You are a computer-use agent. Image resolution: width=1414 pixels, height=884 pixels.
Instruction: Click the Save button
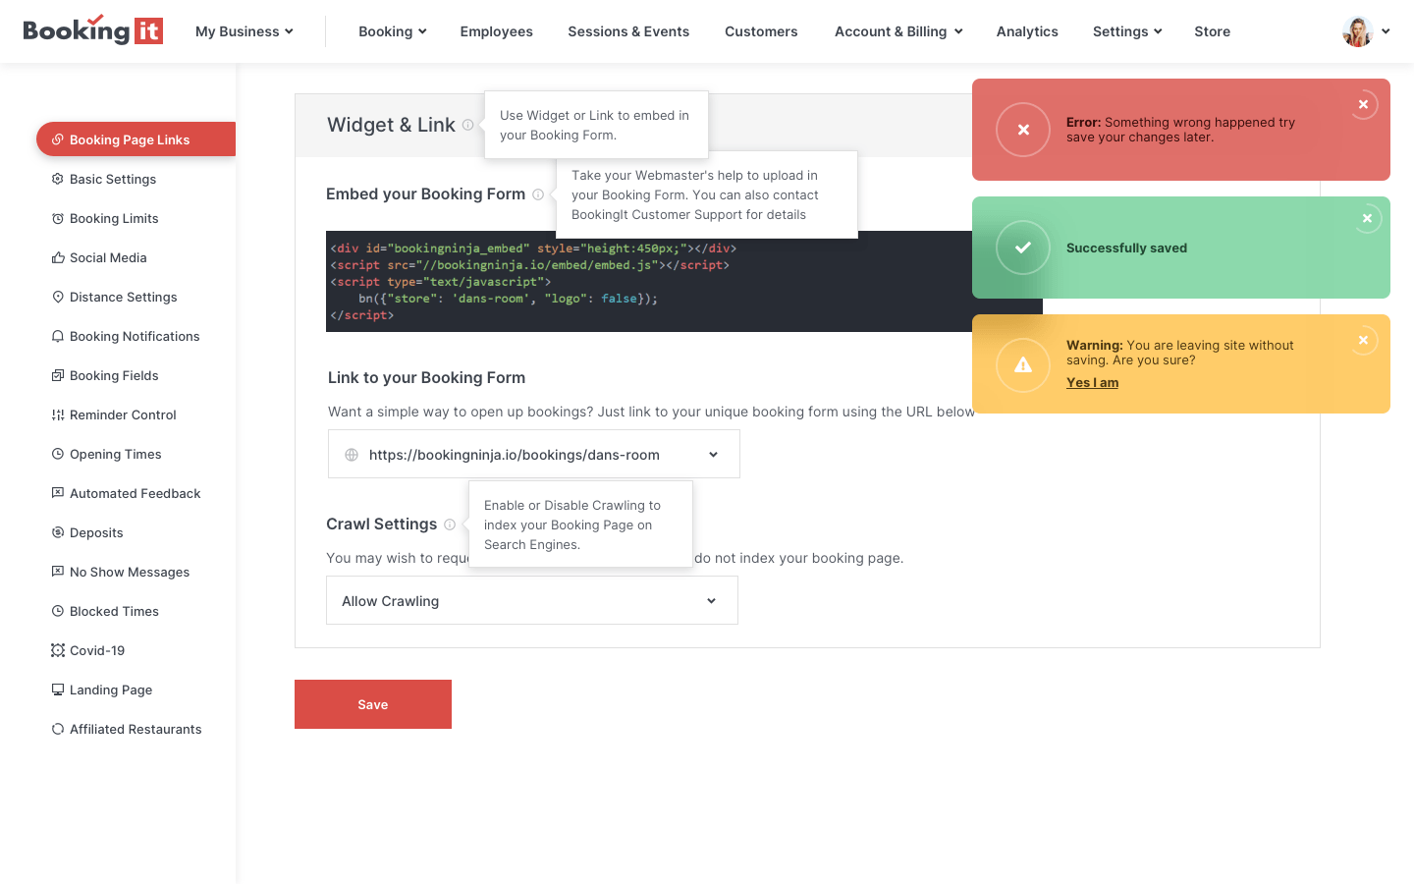tap(373, 704)
